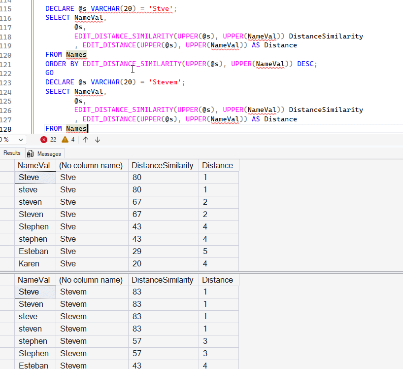Viewport: 403px width, 369px height.
Task: Select the Steve cell in second result grid
Action: point(29,292)
